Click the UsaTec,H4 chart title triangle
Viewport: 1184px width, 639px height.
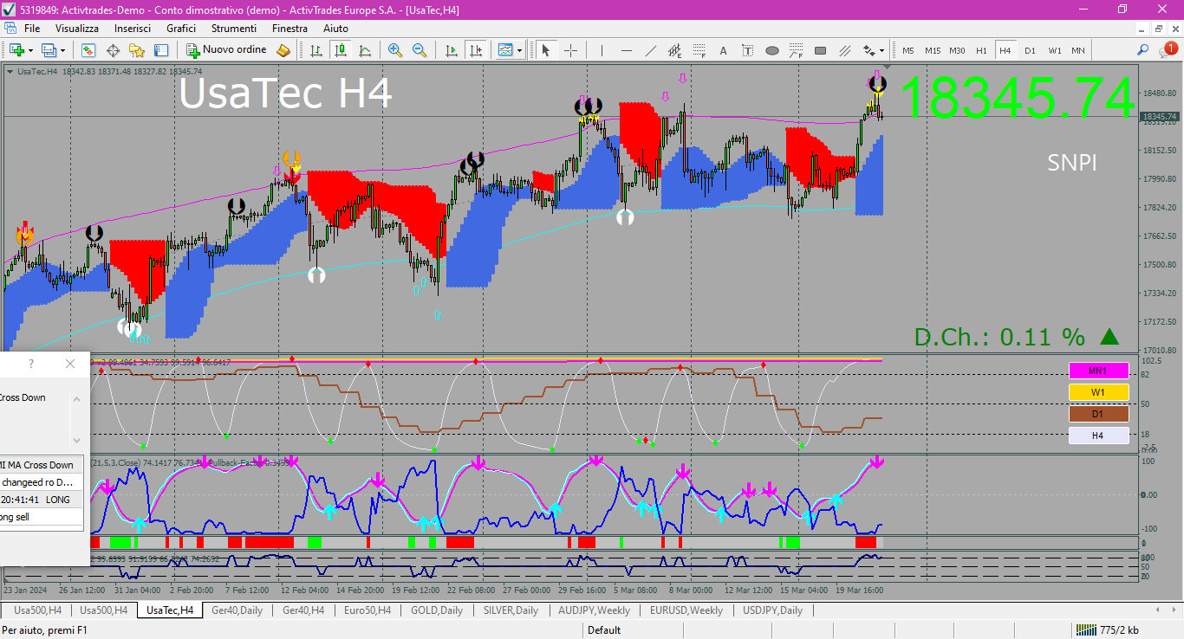[10, 72]
